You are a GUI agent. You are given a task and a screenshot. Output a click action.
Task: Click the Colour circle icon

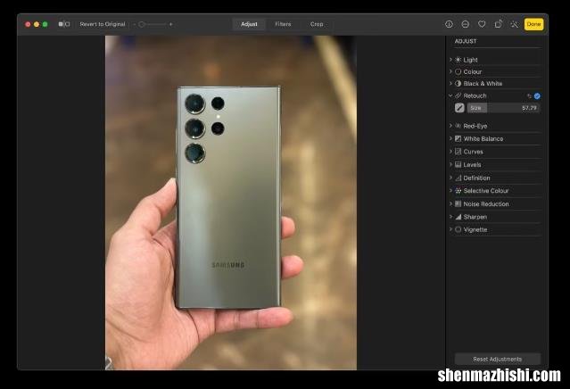[458, 71]
